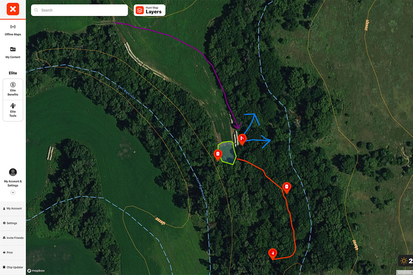Click the account profile avatar
Screen dimensions: 413x275
(x=13, y=172)
